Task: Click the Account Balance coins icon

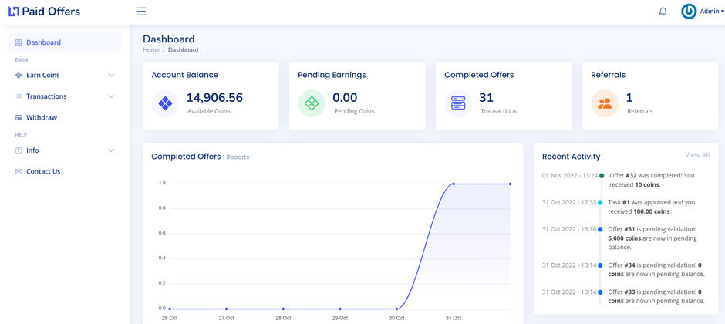Action: point(165,103)
